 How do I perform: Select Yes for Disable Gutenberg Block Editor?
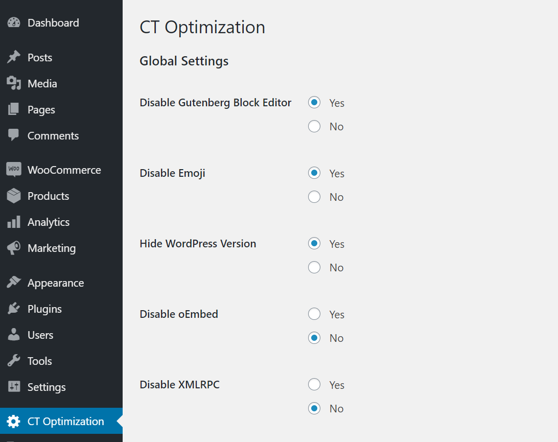[314, 103]
